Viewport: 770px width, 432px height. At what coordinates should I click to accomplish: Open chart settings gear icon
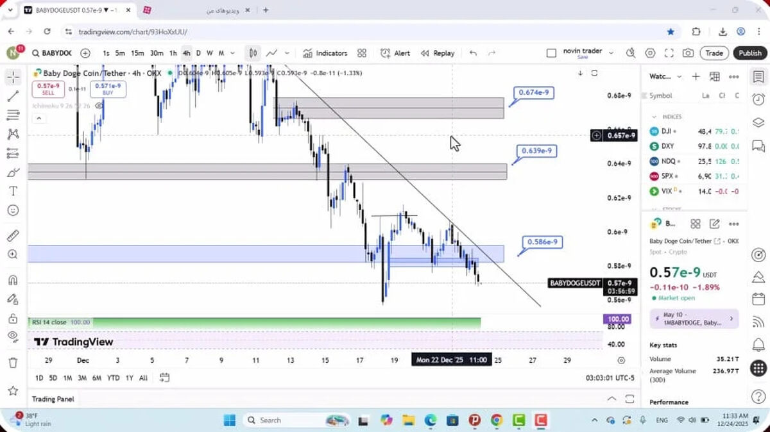pyautogui.click(x=650, y=53)
